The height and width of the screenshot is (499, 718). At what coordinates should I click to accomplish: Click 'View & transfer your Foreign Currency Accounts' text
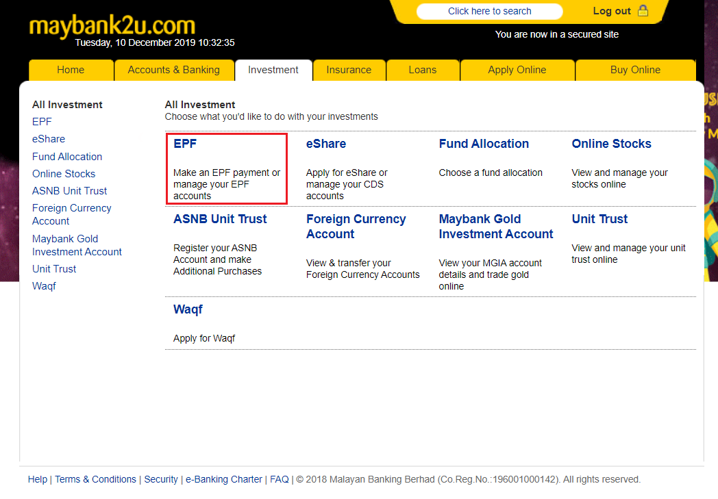(362, 269)
